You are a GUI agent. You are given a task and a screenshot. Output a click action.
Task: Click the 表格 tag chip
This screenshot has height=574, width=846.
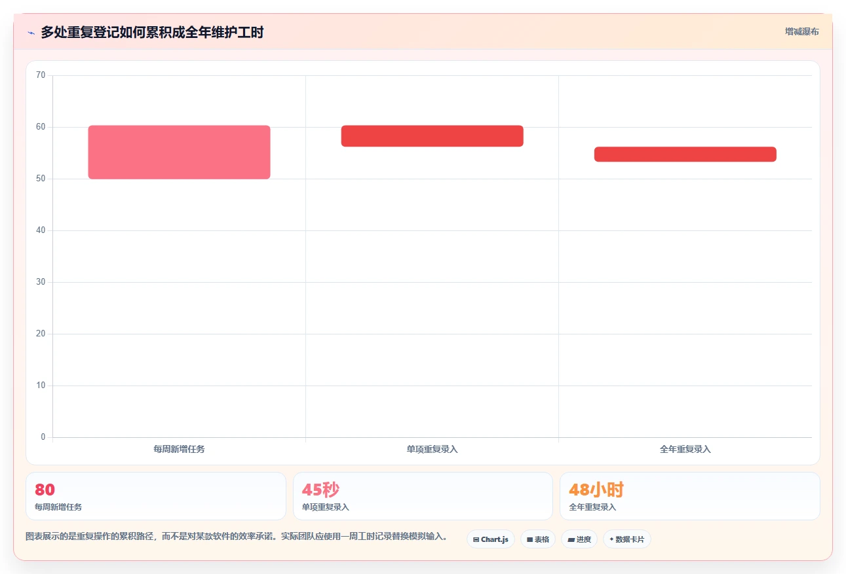[538, 539]
